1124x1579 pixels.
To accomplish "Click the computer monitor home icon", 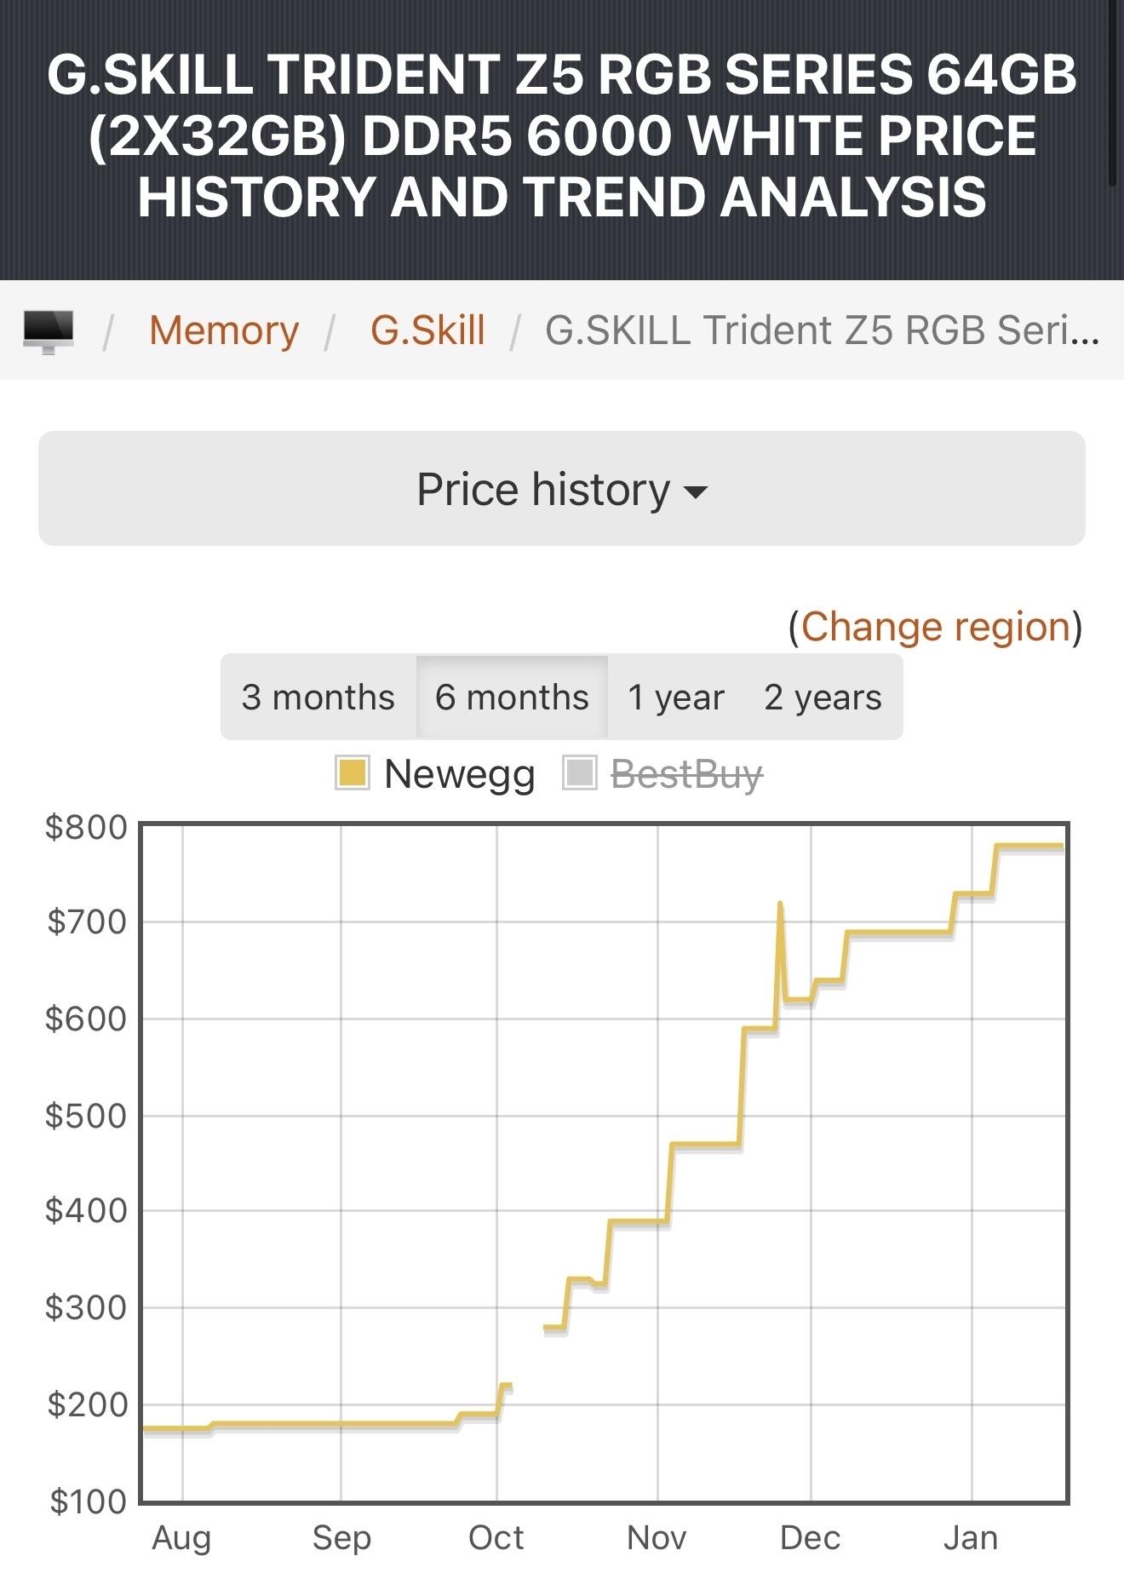I will [x=48, y=330].
